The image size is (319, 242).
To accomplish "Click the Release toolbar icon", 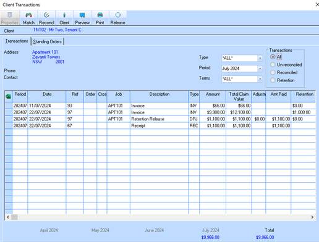I will pos(118,18).
